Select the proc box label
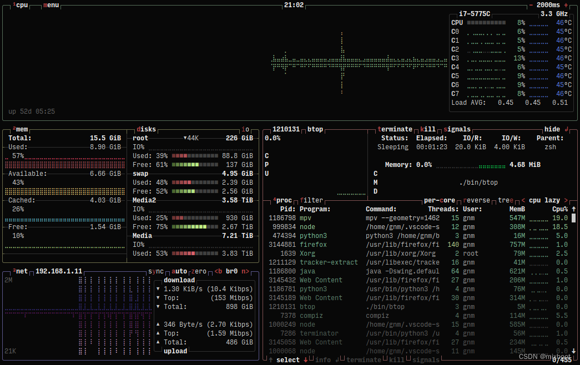The width and height of the screenshot is (580, 365). [283, 200]
